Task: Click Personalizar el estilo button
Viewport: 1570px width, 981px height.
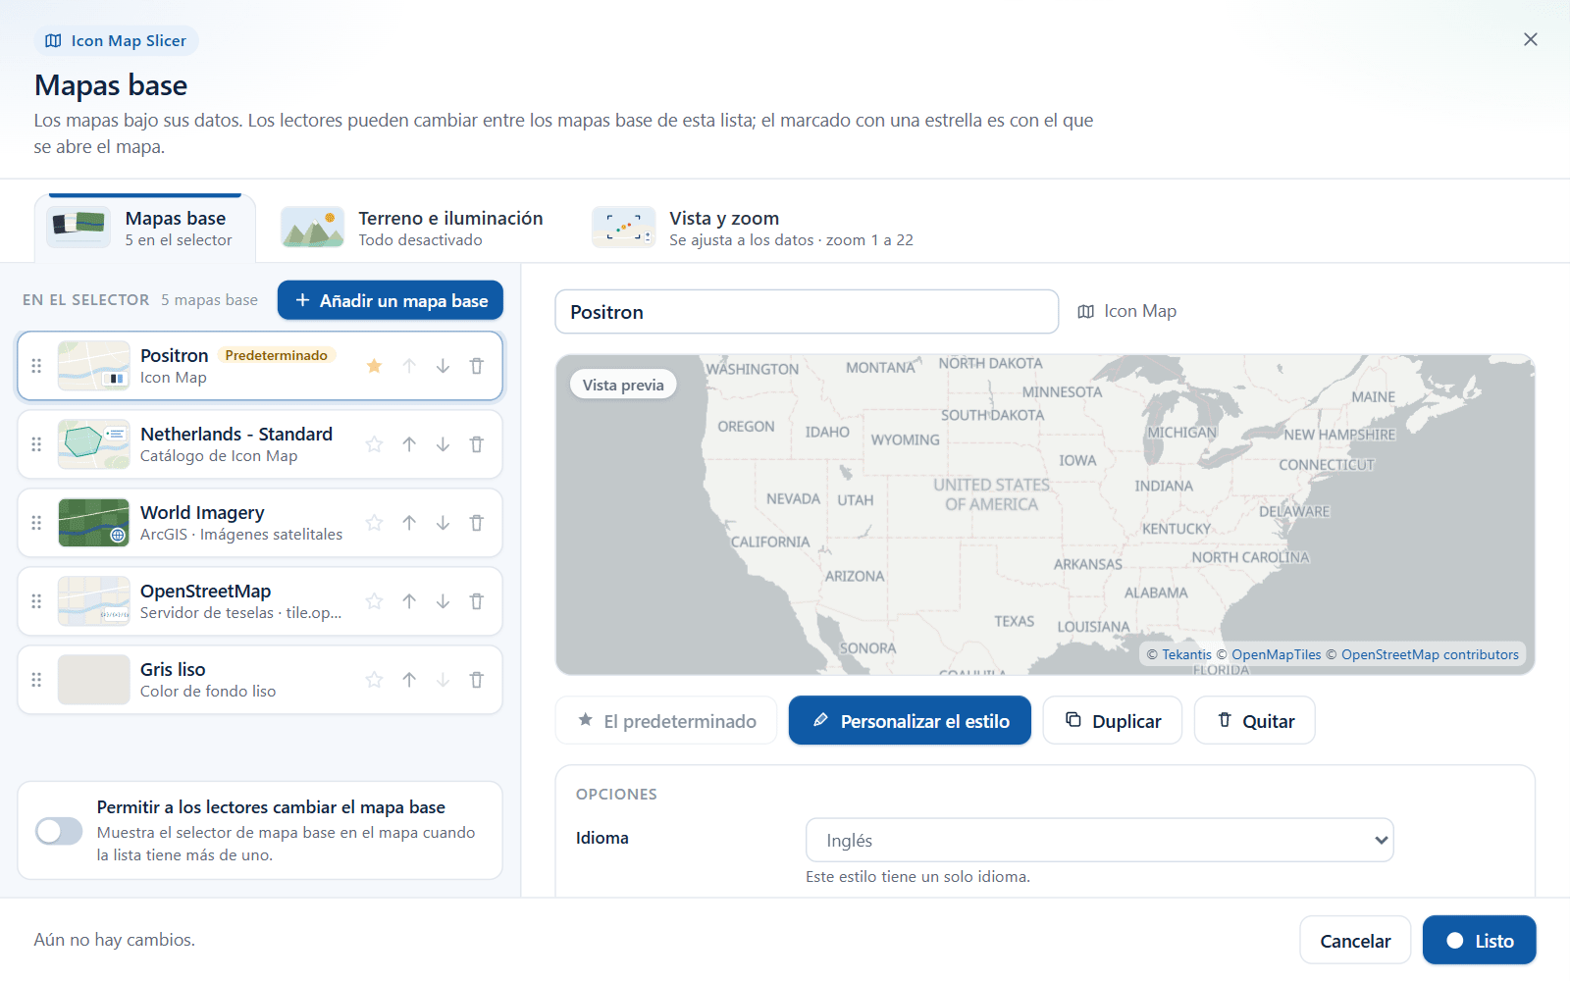Action: 910,720
